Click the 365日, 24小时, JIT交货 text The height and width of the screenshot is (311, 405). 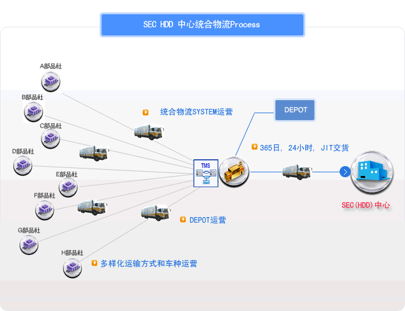(304, 148)
